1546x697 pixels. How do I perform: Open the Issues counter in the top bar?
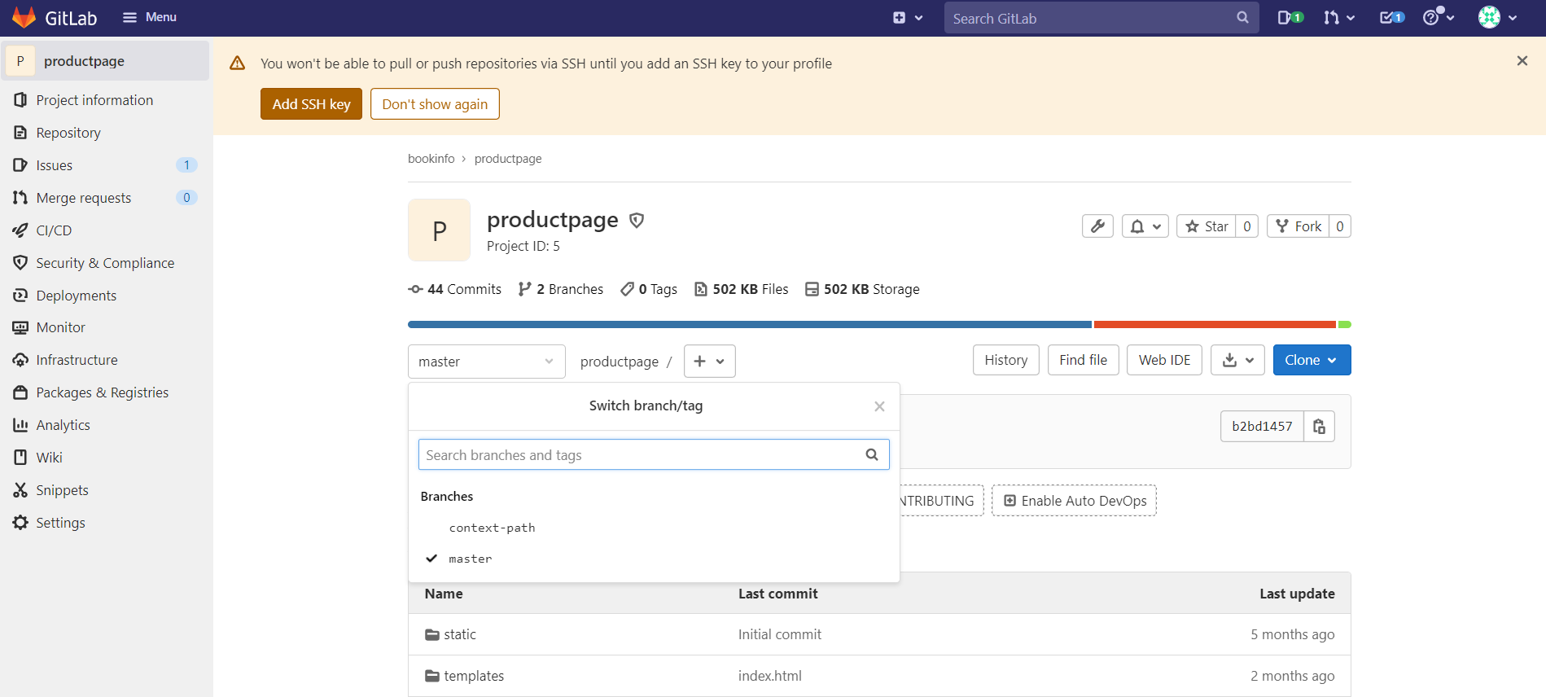coord(1290,18)
